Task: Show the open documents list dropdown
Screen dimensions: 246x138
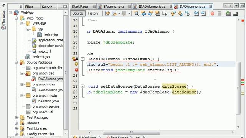Action: tap(236, 6)
